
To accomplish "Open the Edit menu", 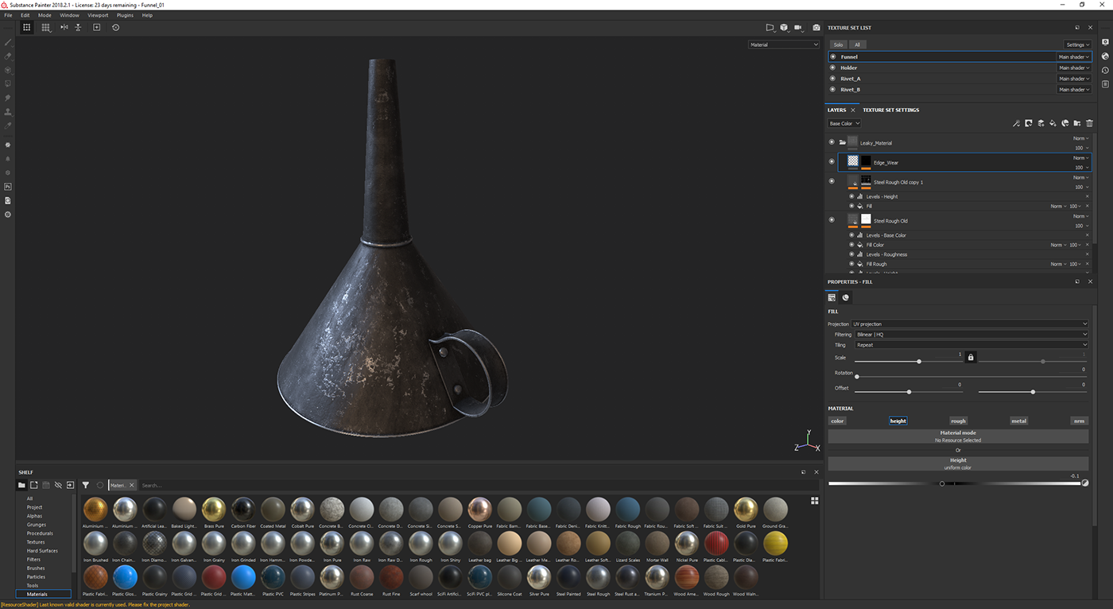I will pos(25,15).
